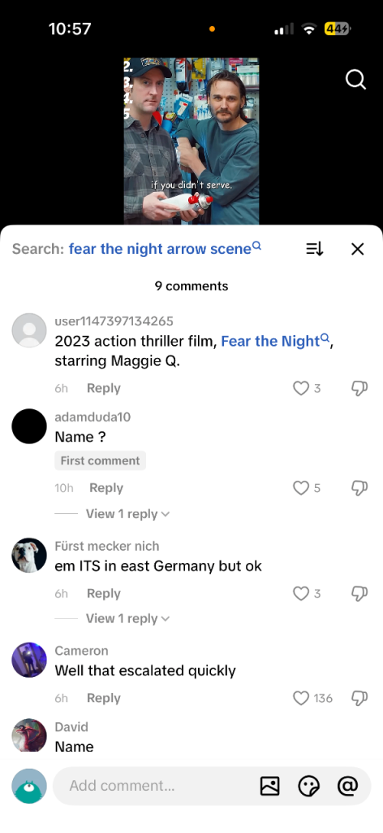Like the adamduda10 'Name ?' comment

301,488
